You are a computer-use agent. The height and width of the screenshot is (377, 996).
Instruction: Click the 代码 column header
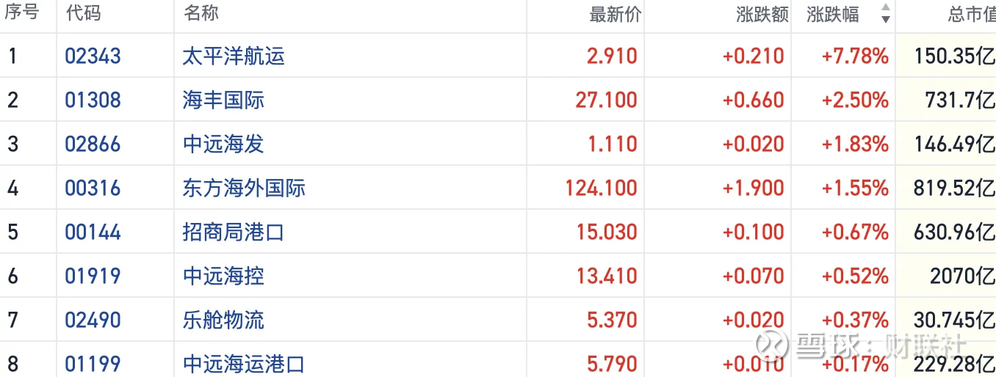tap(83, 13)
